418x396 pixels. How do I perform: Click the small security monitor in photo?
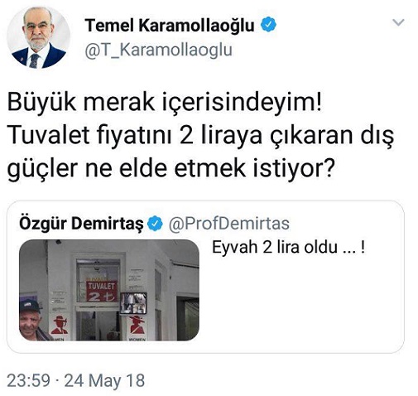pyautogui.click(x=133, y=303)
